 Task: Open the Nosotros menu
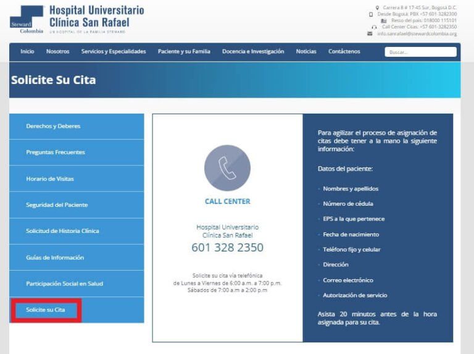[58, 51]
